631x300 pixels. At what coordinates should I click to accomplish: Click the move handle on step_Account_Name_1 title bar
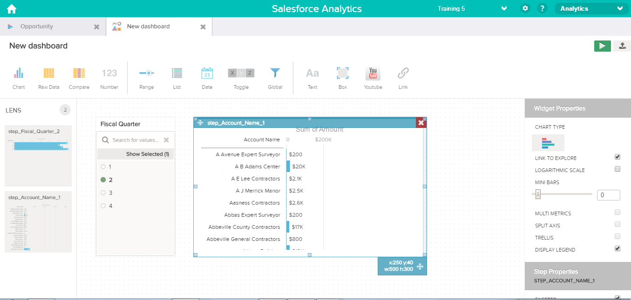pyautogui.click(x=200, y=123)
